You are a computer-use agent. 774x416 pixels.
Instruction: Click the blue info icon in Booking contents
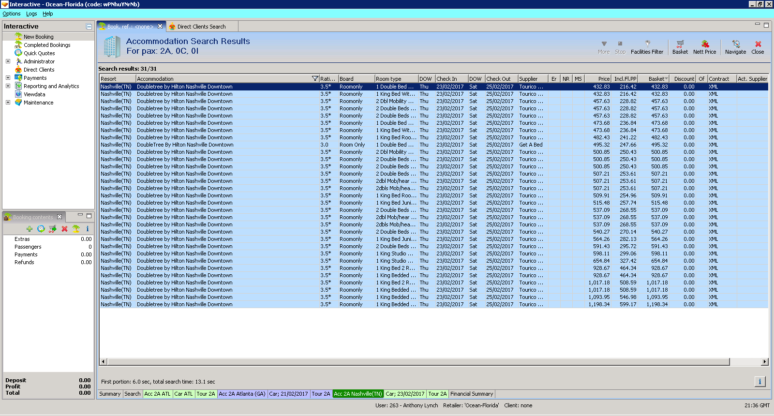88,229
